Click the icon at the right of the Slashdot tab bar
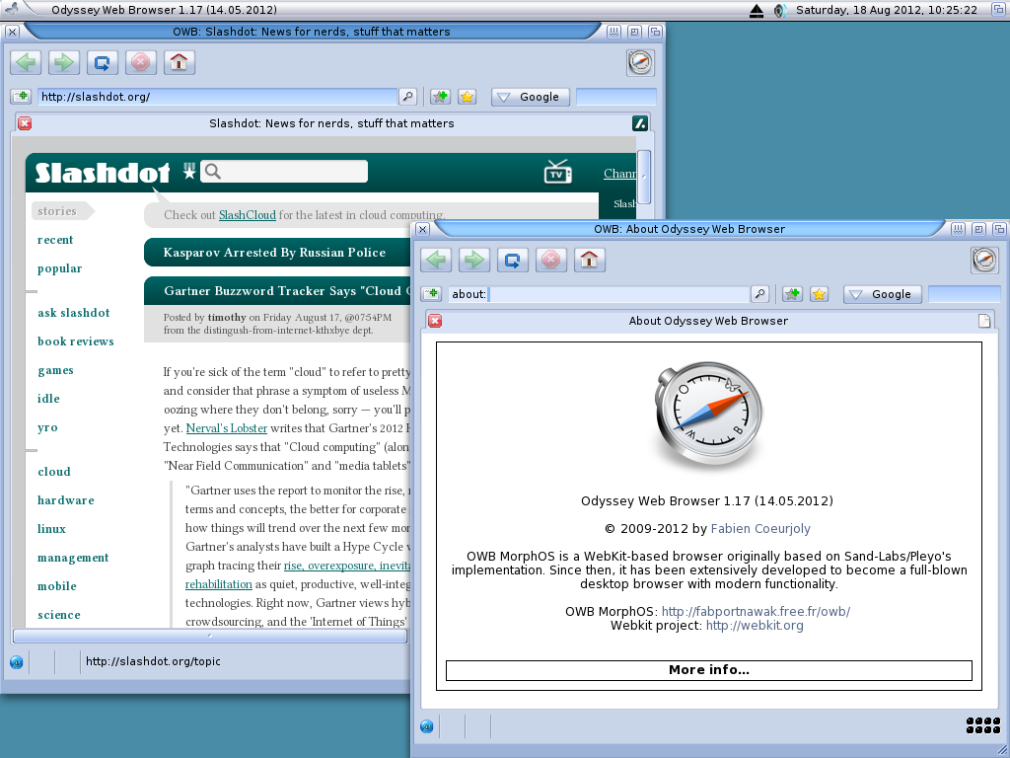Image resolution: width=1010 pixels, height=758 pixels. (639, 123)
